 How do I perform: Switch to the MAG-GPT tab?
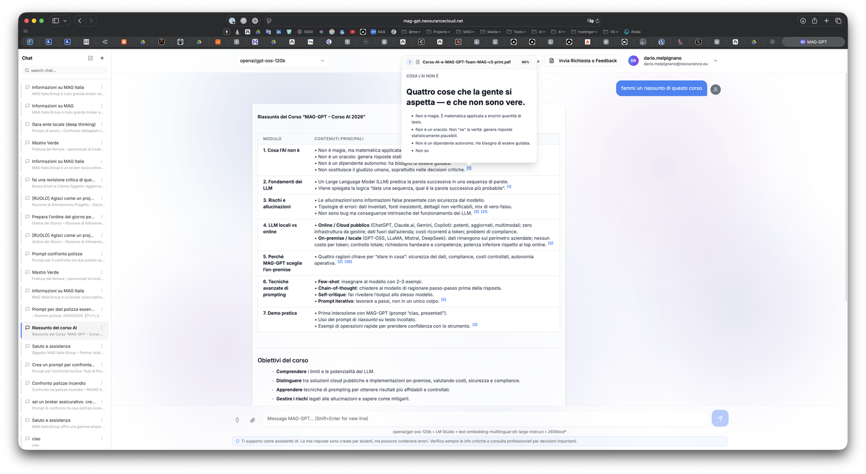(813, 42)
